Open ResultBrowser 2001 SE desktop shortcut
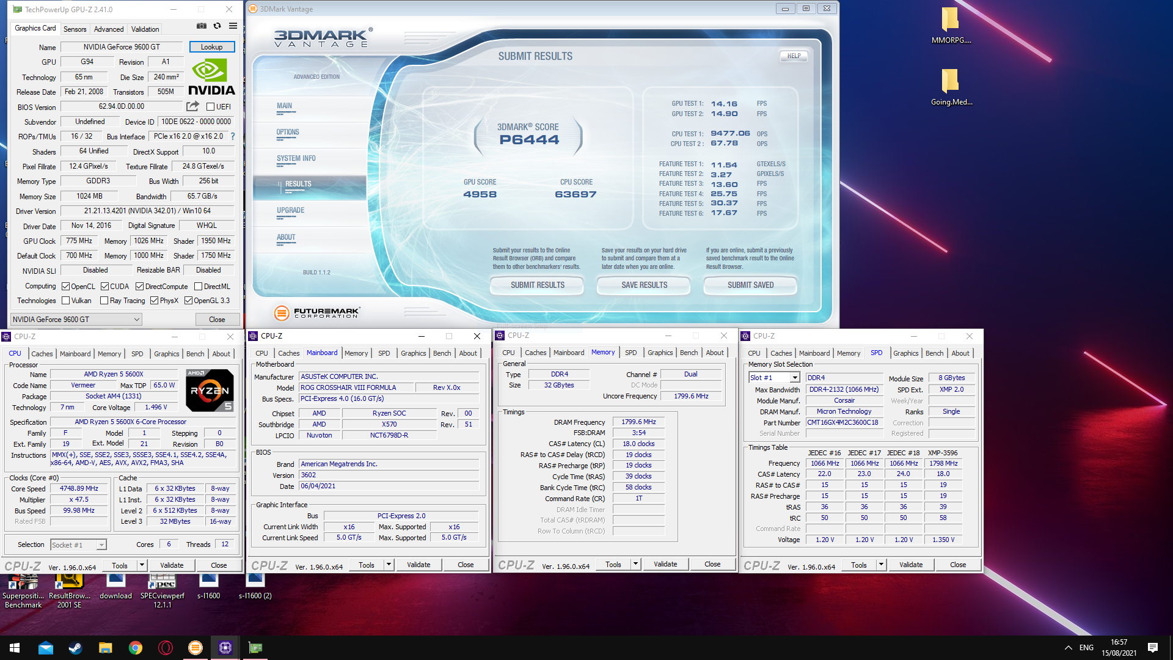The width and height of the screenshot is (1173, 660). 69,591
